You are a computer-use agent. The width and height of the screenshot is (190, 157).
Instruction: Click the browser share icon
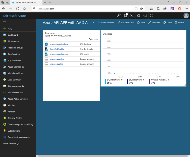[165, 9]
